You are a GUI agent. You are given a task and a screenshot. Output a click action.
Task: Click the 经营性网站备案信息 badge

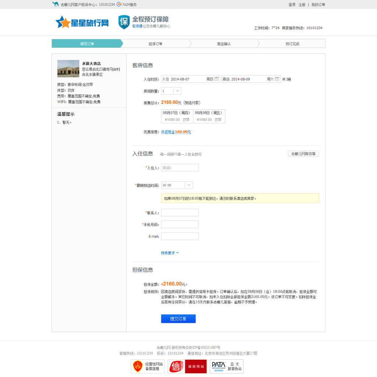pyautogui.click(x=148, y=366)
